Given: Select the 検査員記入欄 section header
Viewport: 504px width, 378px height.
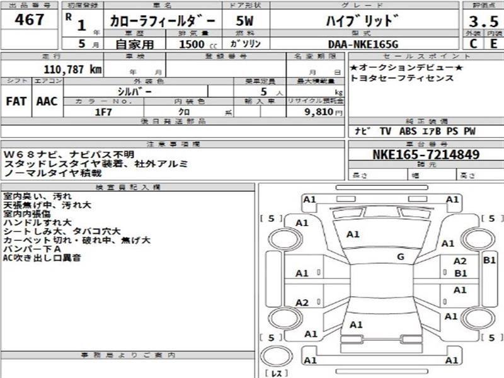Looking at the screenshot, I should coord(128,187).
